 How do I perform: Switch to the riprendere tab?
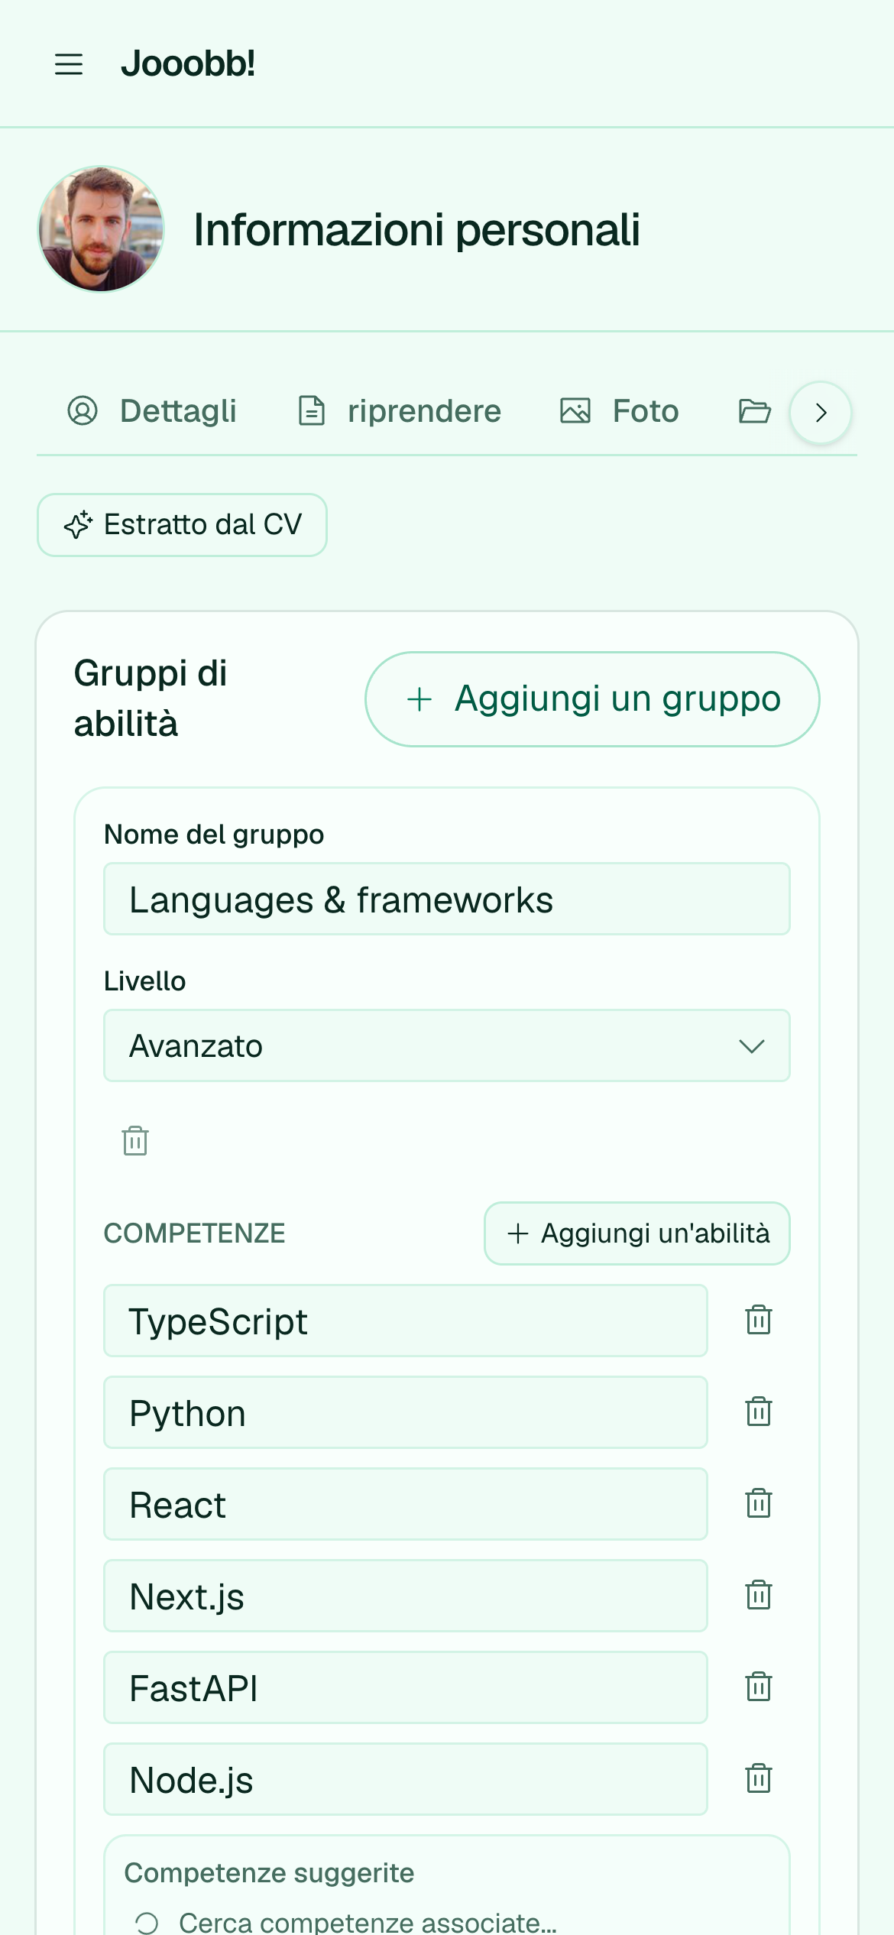click(x=399, y=411)
